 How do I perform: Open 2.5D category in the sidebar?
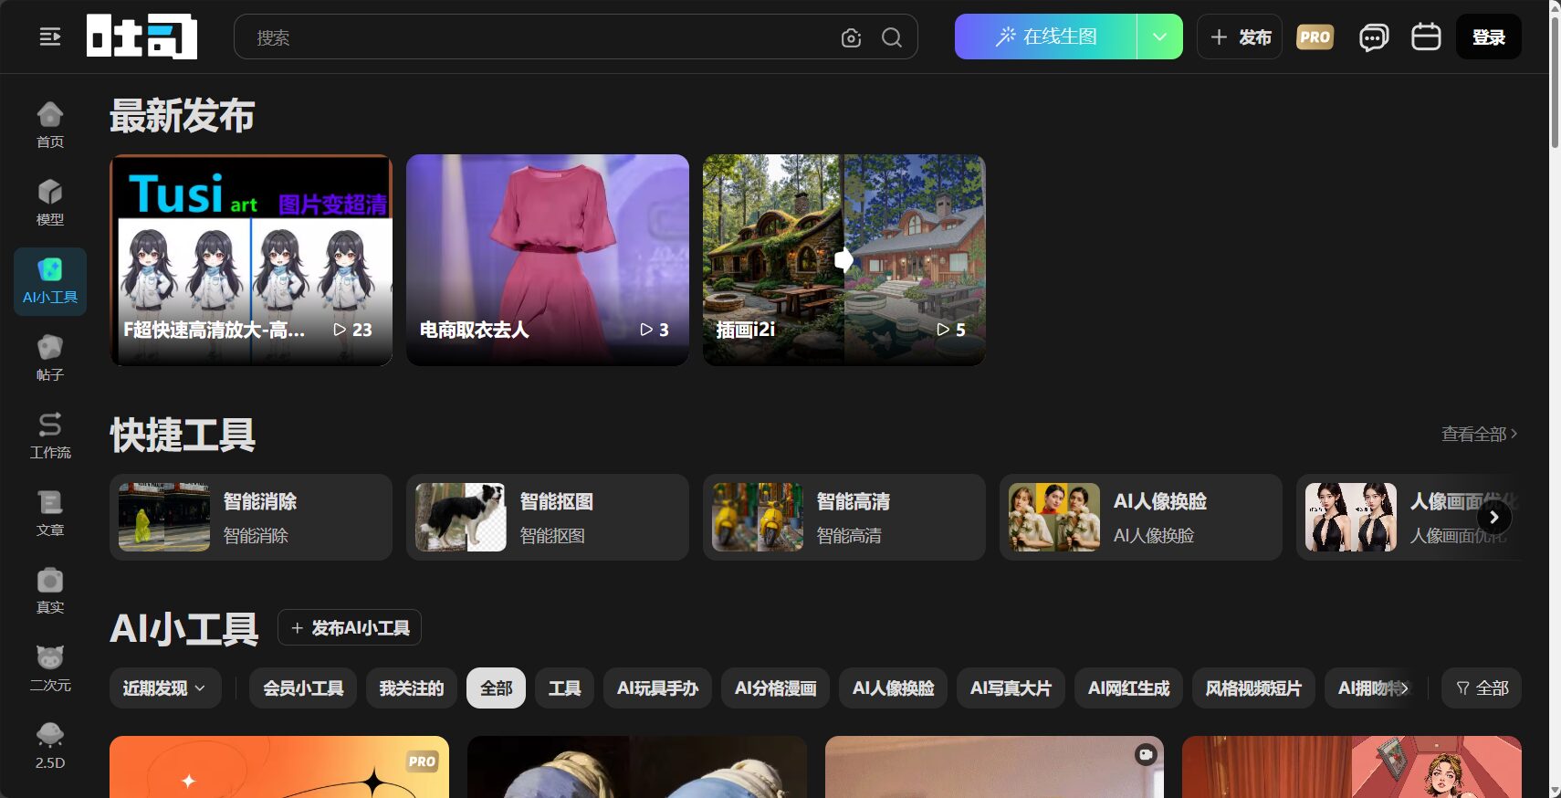click(x=50, y=746)
